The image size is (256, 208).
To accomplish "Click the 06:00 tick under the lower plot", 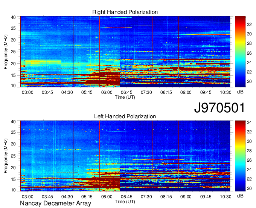I will pyautogui.click(x=107, y=197).
